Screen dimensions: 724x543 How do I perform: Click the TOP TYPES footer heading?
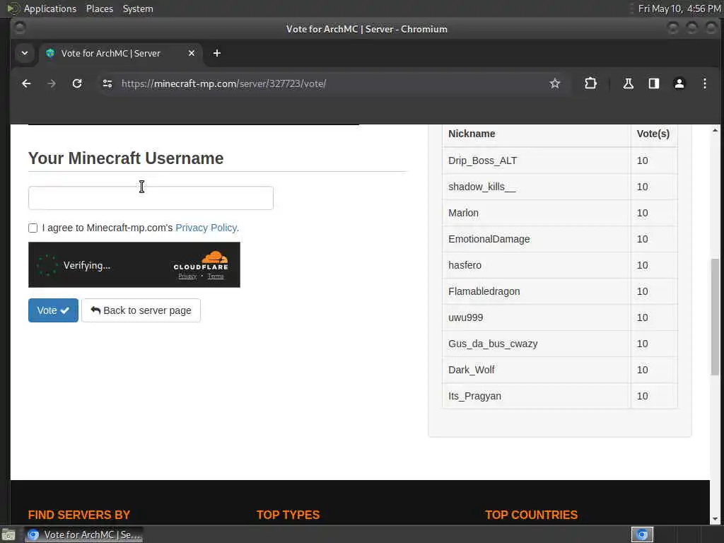[x=288, y=515]
